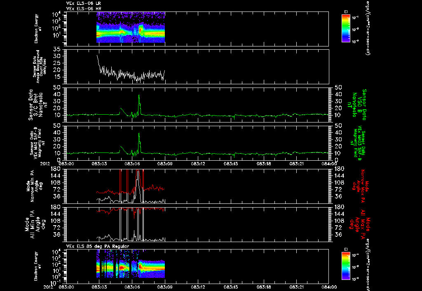
Task: Select the red "All Max PA Angle" axis label
Action: [x=360, y=224]
